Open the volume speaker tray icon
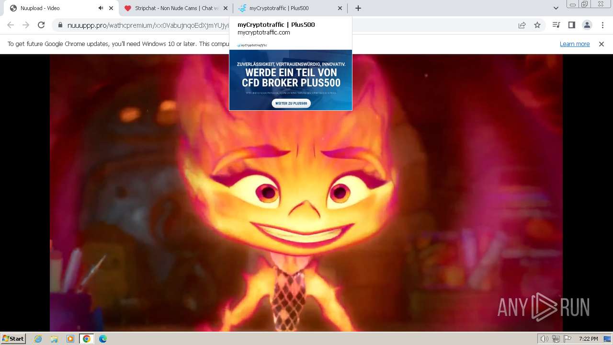613x345 pixels. [x=545, y=339]
